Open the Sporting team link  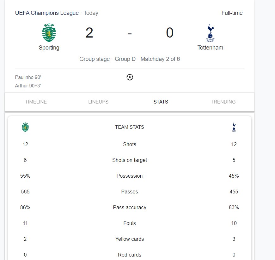[49, 48]
